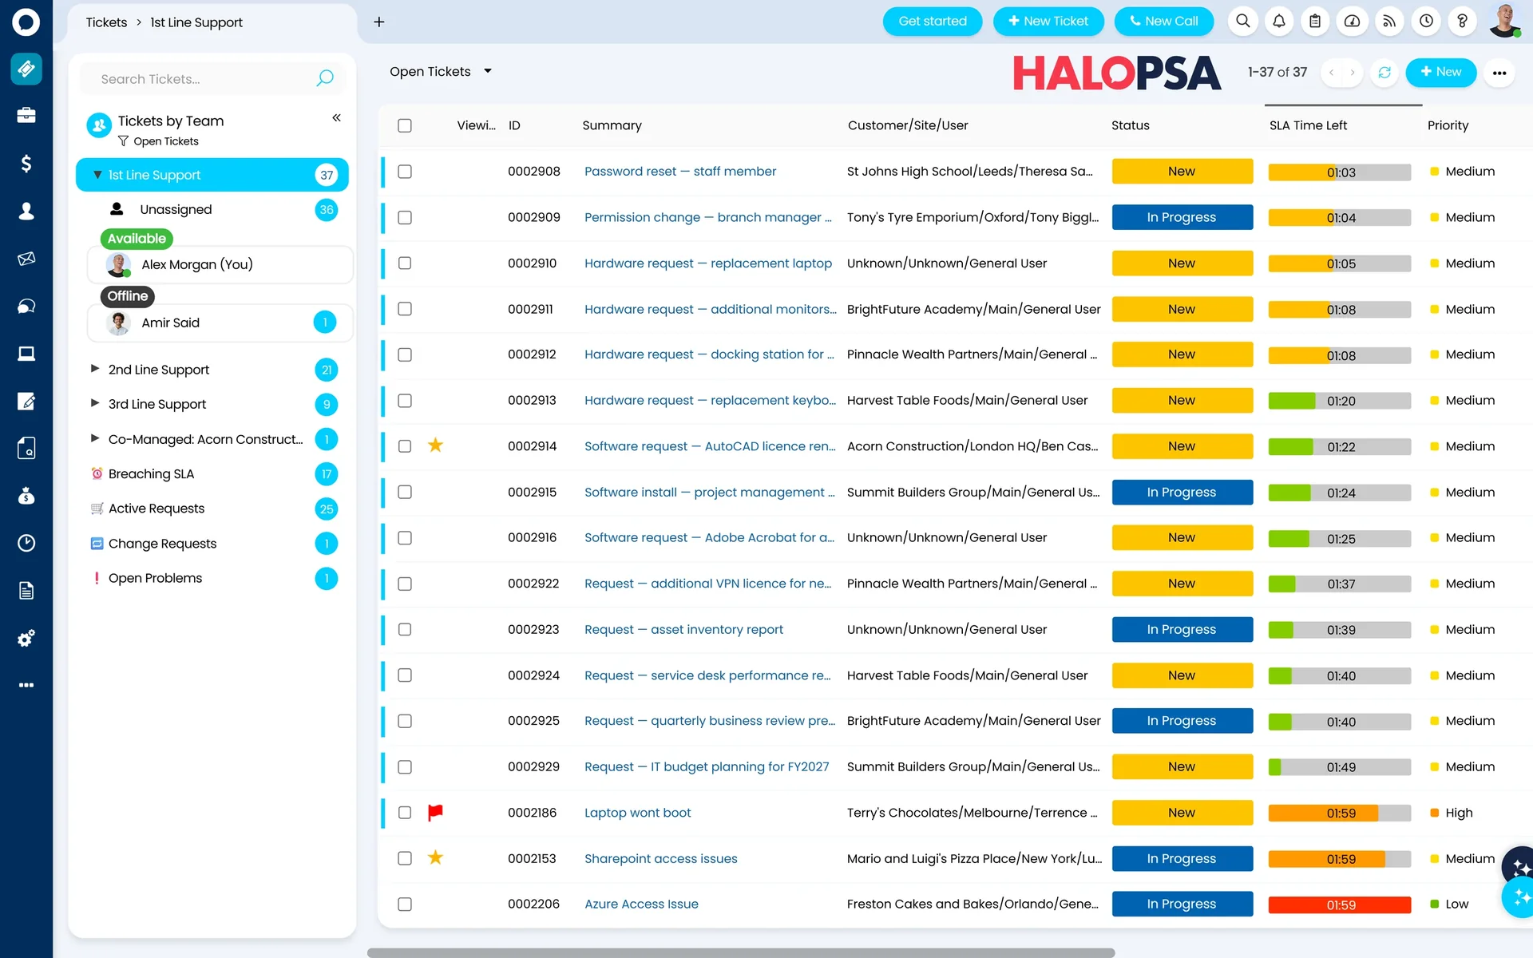1533x958 pixels.
Task: Open the Open Tickets view dropdown
Action: tap(441, 72)
